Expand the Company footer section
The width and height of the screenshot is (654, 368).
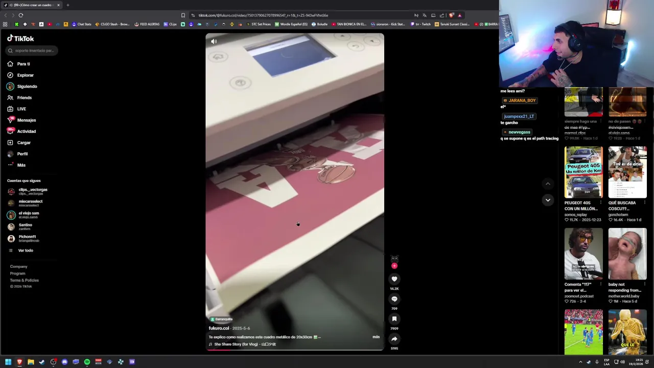click(18, 266)
